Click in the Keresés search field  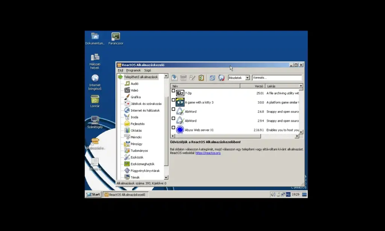277,78
